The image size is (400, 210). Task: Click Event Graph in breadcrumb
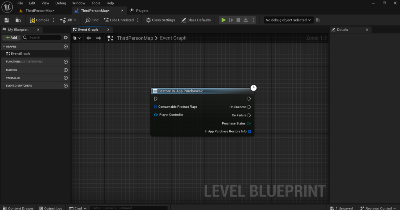[x=173, y=38]
